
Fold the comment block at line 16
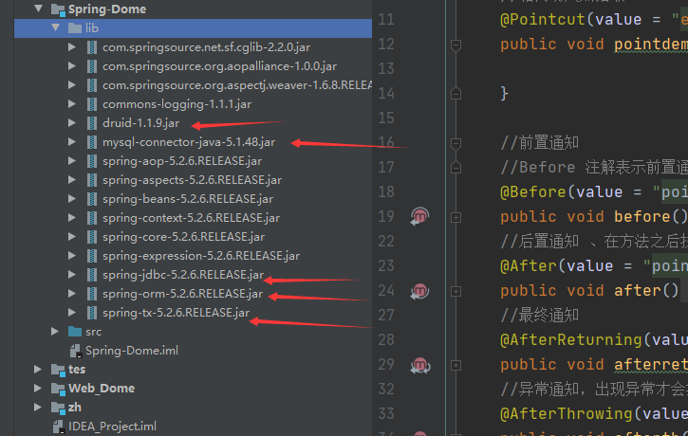456,143
